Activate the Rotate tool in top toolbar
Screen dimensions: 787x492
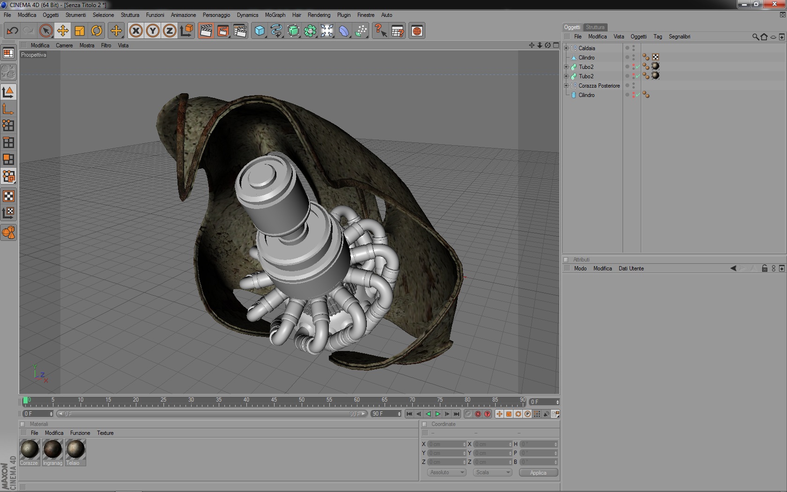click(x=97, y=31)
